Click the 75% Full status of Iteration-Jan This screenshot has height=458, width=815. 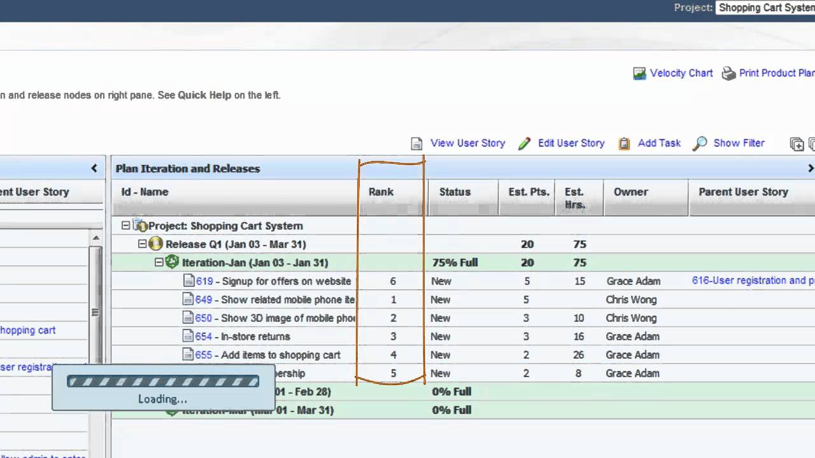click(x=455, y=263)
